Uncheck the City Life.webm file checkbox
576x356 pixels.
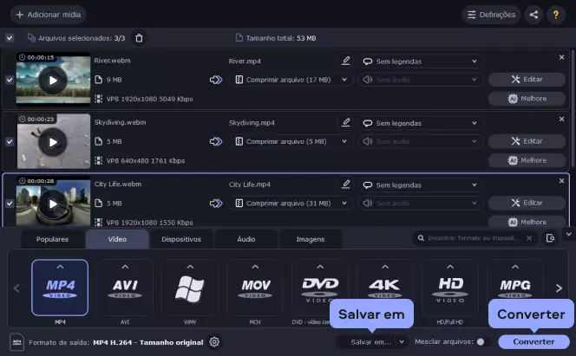[10, 203]
